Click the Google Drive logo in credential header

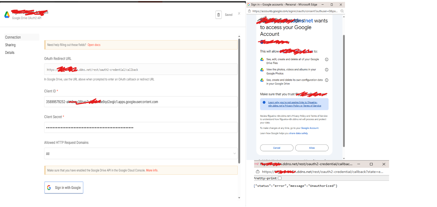coord(7,15)
